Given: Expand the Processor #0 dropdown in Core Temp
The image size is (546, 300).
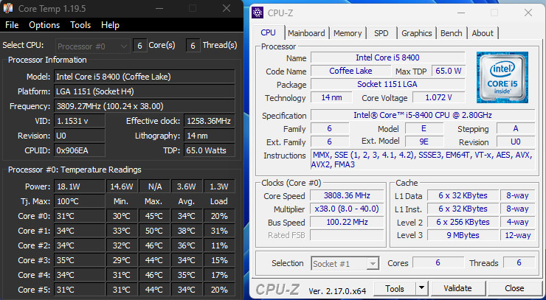Looking at the screenshot, I should 93,46.
